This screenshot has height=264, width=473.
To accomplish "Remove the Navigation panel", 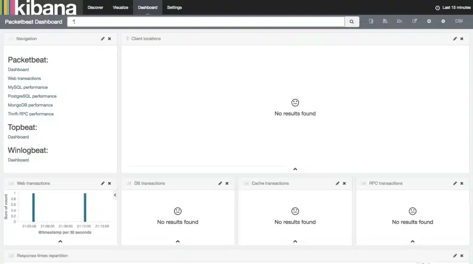I will 109,39.
